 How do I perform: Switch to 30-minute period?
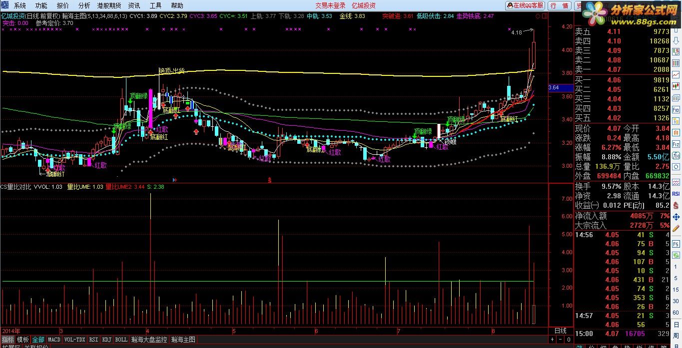(x=676, y=301)
